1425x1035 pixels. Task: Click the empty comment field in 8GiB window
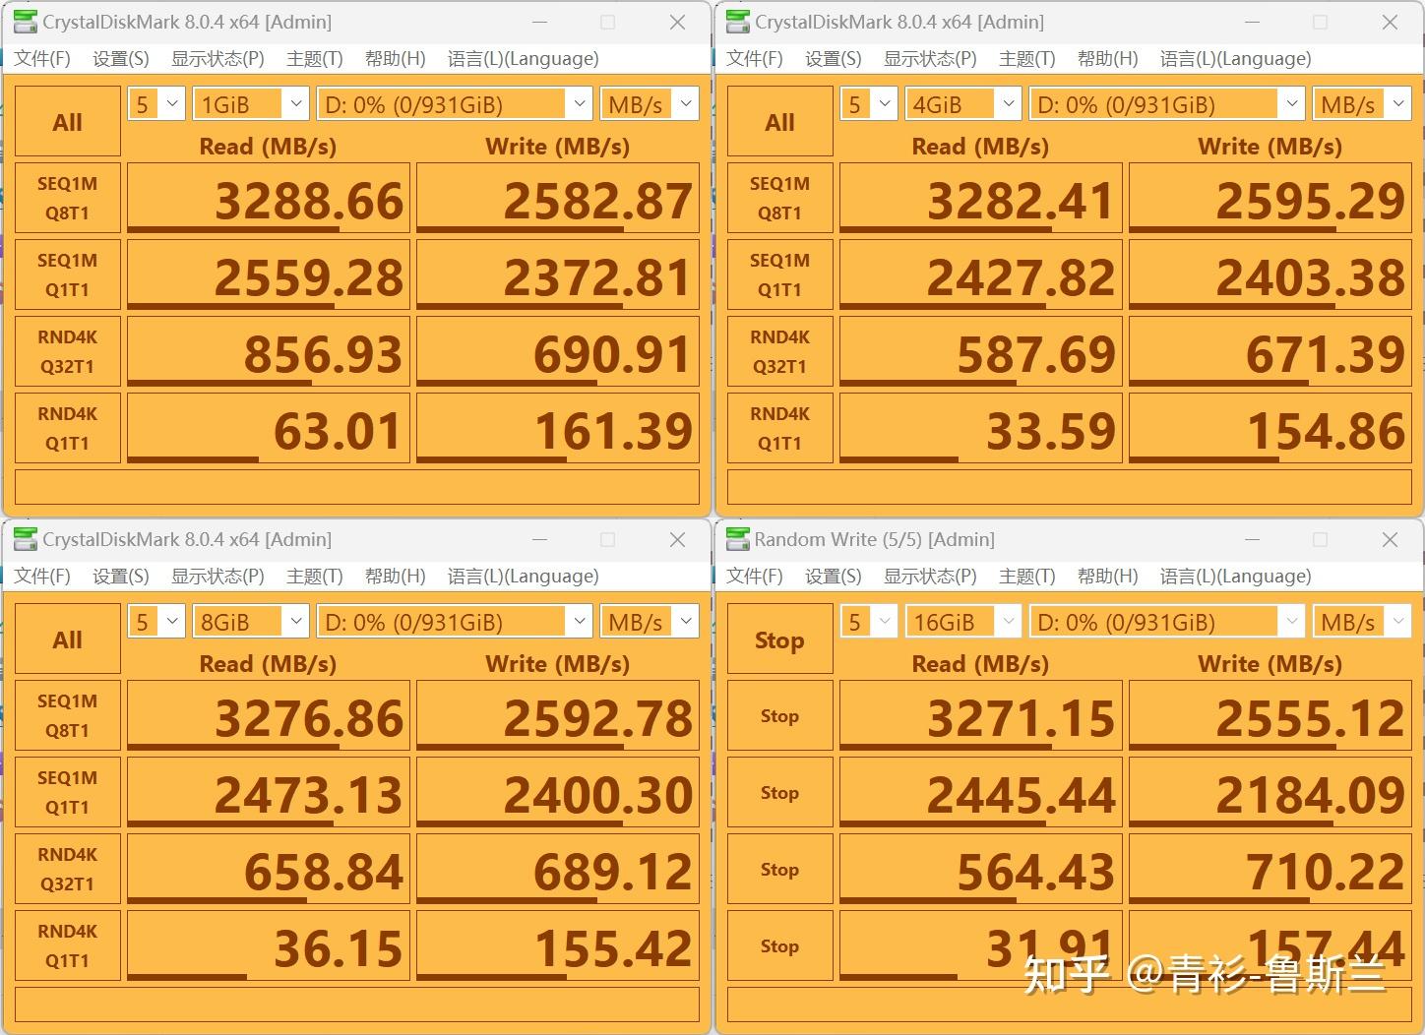pos(357,1005)
